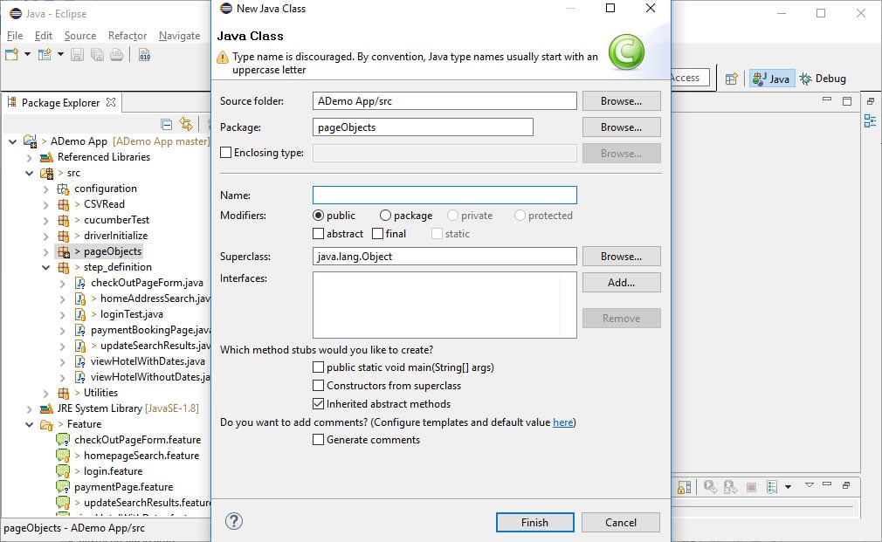882x542 pixels.
Task: Expand the CSVRead package
Action: tap(46, 204)
